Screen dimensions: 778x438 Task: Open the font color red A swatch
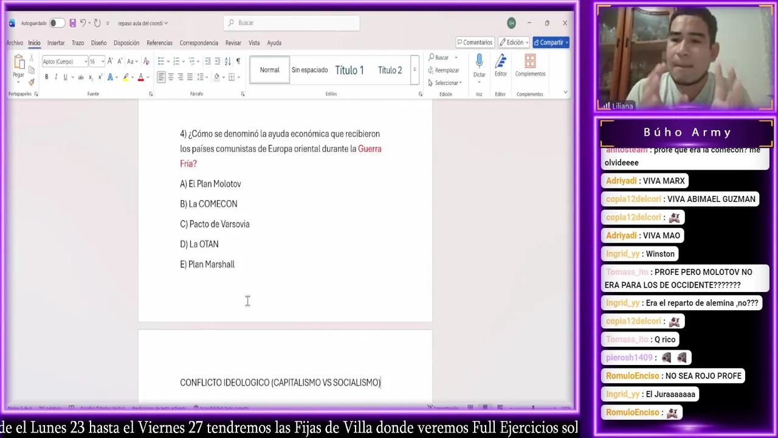[x=140, y=77]
